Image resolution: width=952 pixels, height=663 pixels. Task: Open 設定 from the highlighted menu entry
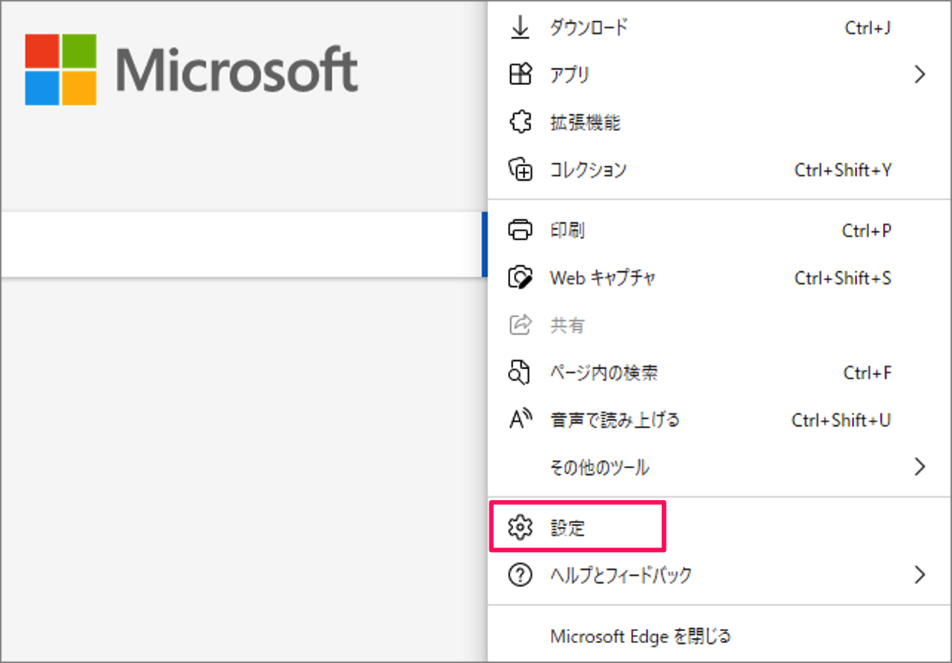pos(567,527)
